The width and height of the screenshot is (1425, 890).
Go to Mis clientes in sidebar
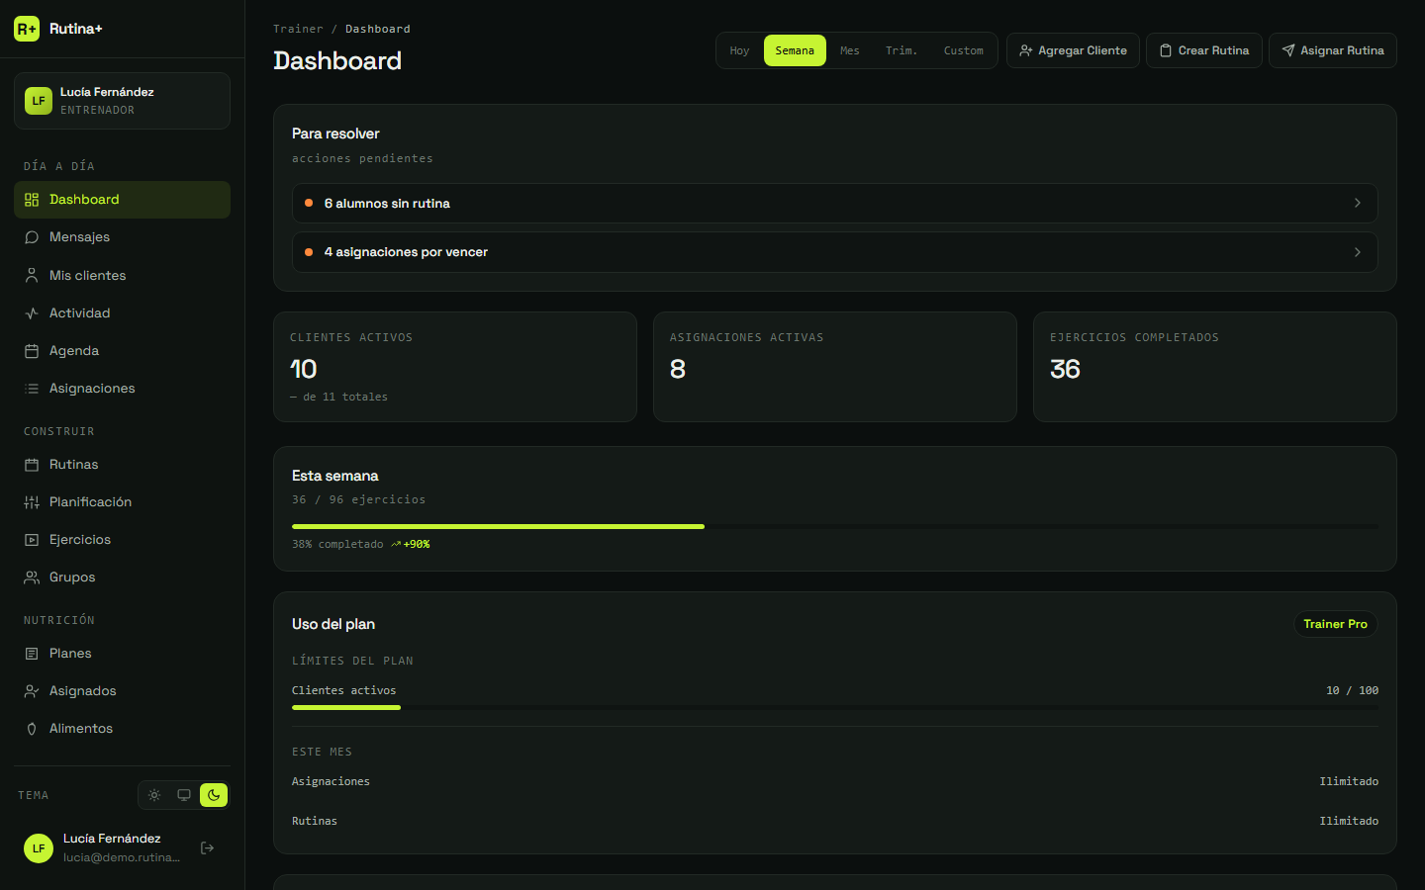click(122, 276)
